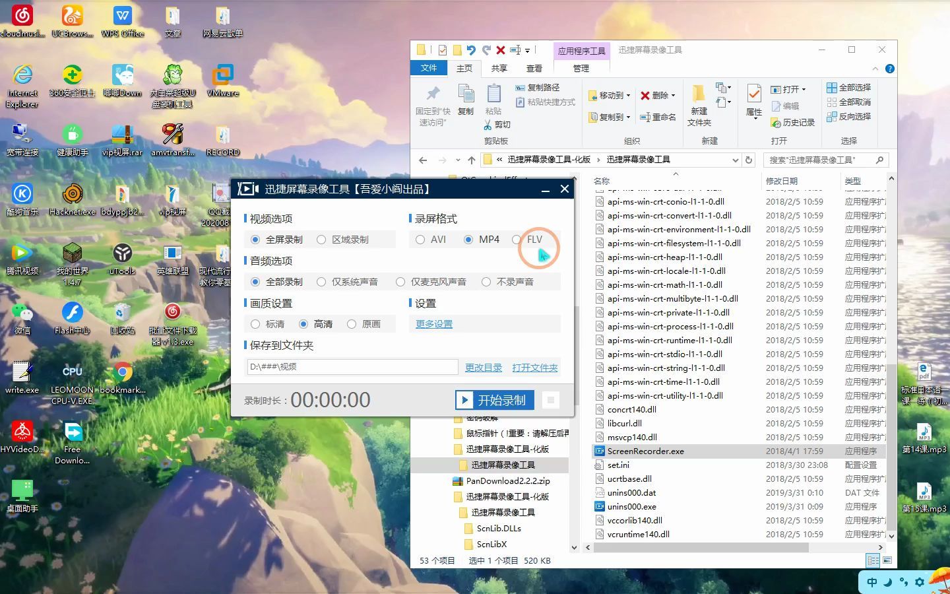Open Explorer help question mark icon

(x=889, y=69)
